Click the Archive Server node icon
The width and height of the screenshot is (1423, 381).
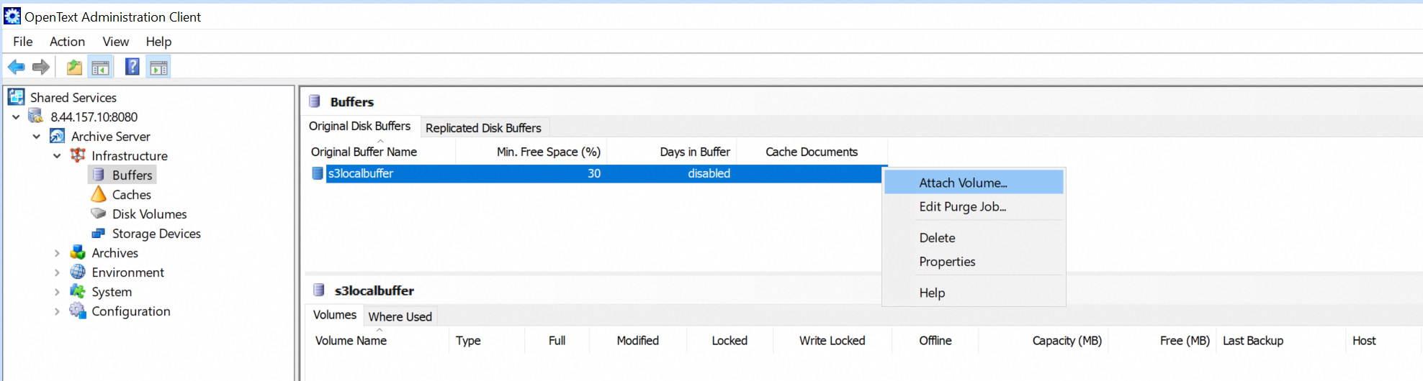(57, 136)
